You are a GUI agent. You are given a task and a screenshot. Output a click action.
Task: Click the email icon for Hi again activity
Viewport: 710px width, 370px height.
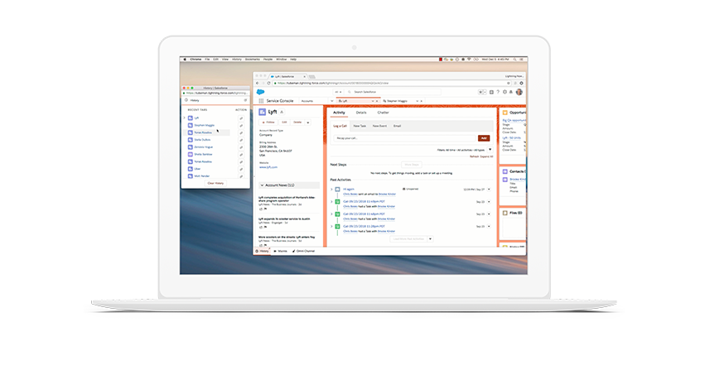(337, 189)
